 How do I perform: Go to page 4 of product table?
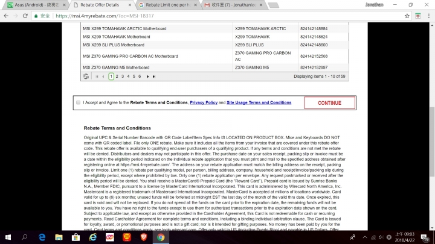(x=128, y=77)
